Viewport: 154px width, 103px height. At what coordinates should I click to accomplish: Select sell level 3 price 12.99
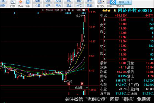click(123, 28)
